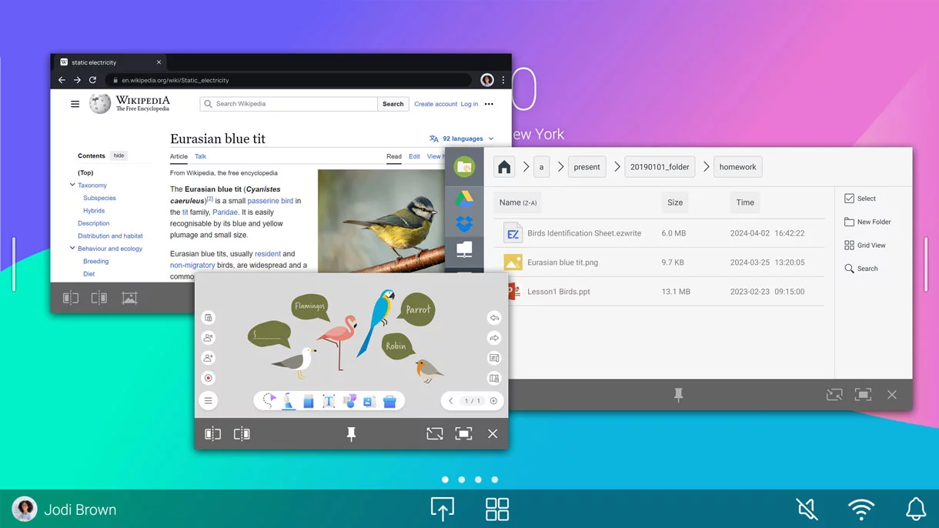The height and width of the screenshot is (528, 939).
Task: Expand the 92 languages dropdown
Action: (x=462, y=139)
